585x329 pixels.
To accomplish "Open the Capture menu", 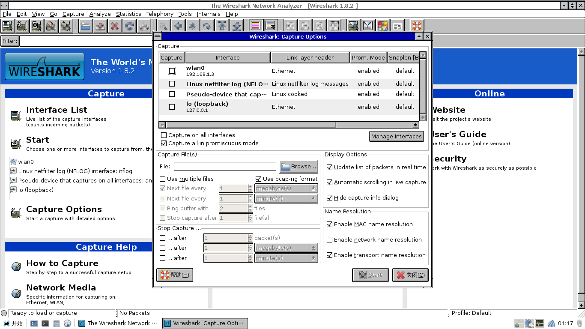I will (x=73, y=14).
